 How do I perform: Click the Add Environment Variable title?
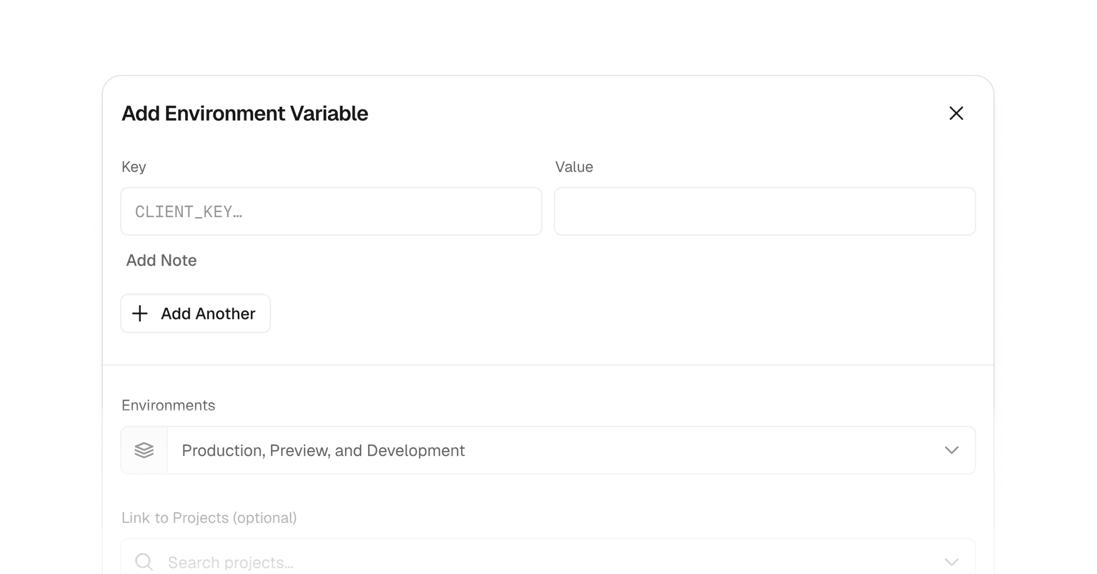[x=245, y=113]
